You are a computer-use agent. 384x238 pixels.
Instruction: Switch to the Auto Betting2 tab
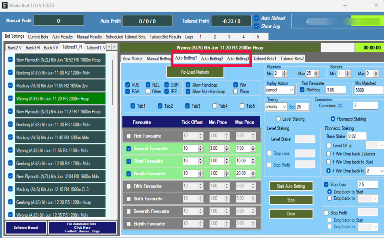(212, 59)
